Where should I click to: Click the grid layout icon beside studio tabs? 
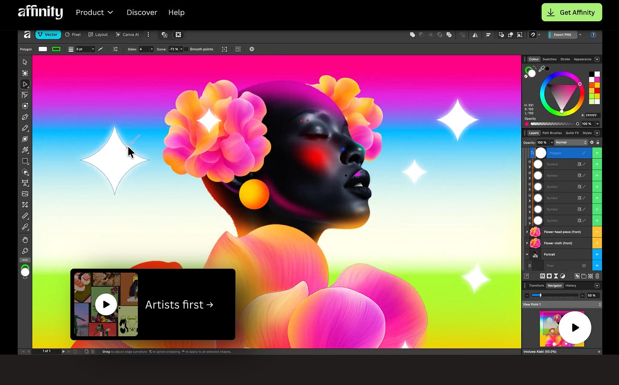(x=179, y=34)
